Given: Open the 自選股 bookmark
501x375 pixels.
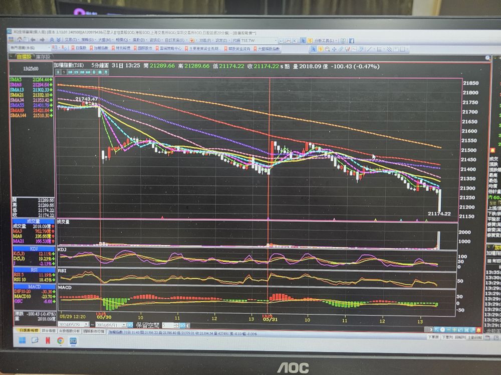Looking at the screenshot, I should tap(79, 48).
